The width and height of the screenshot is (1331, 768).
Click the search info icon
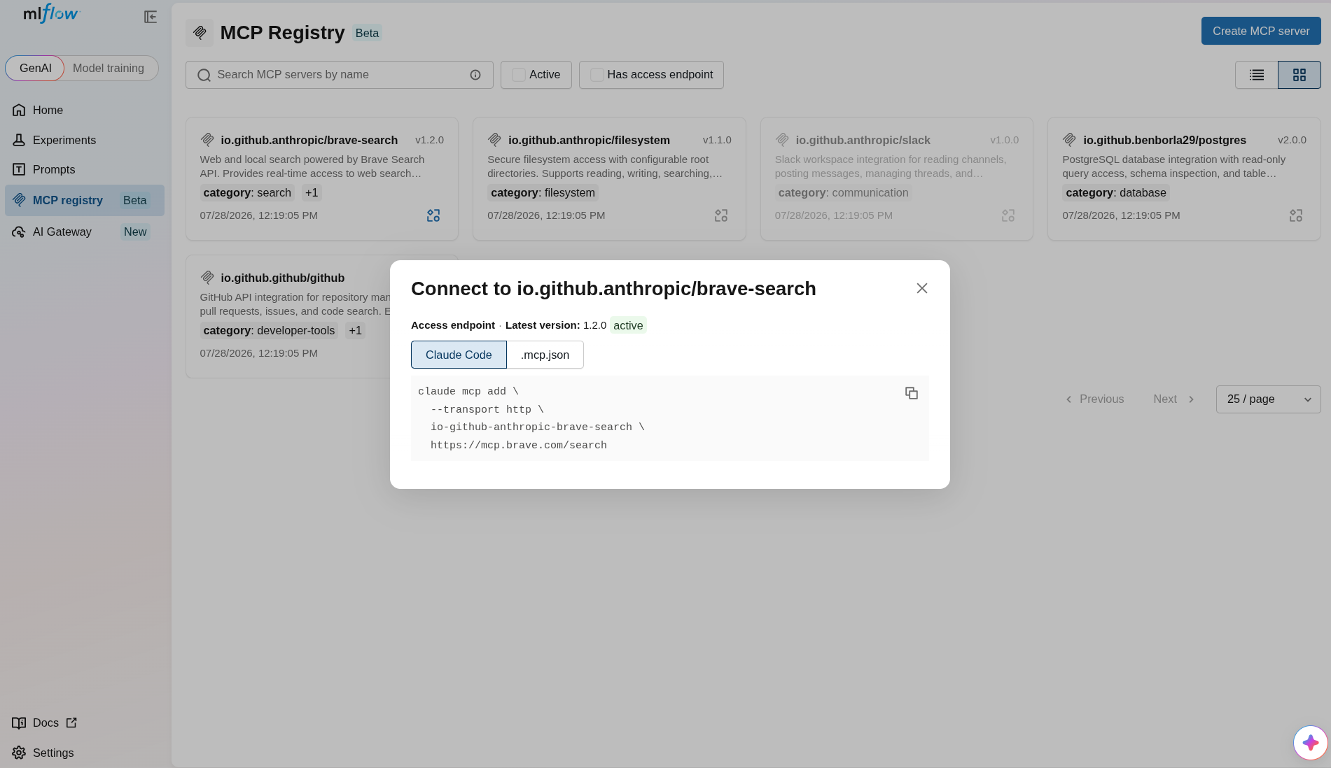475,75
